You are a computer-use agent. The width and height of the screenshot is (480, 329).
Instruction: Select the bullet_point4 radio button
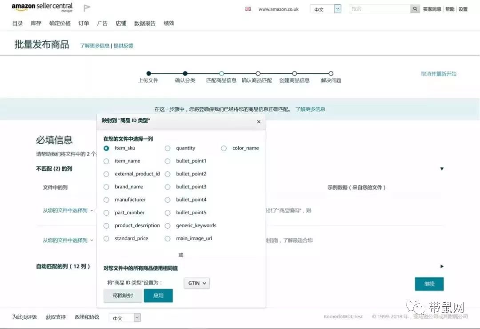tap(168, 200)
